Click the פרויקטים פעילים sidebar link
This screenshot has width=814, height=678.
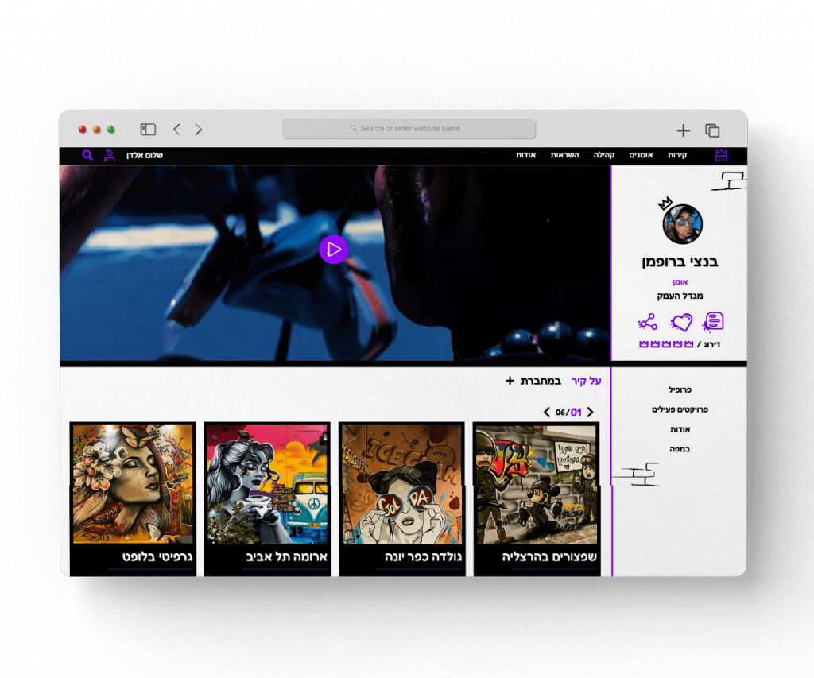click(680, 409)
